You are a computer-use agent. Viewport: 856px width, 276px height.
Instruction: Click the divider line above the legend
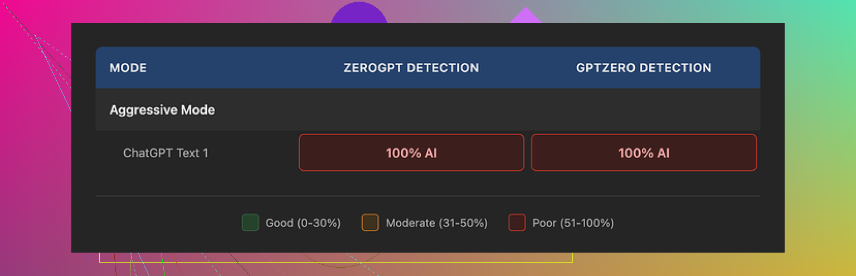pos(427,196)
